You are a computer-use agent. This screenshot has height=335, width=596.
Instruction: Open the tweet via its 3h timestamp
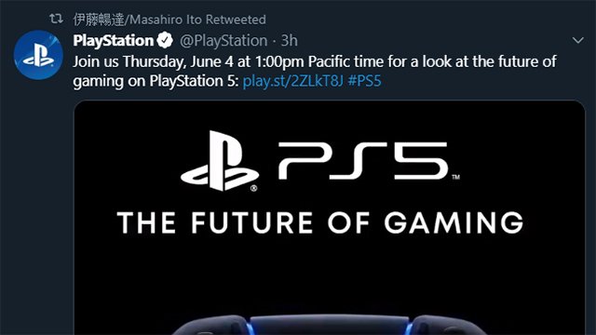point(289,41)
